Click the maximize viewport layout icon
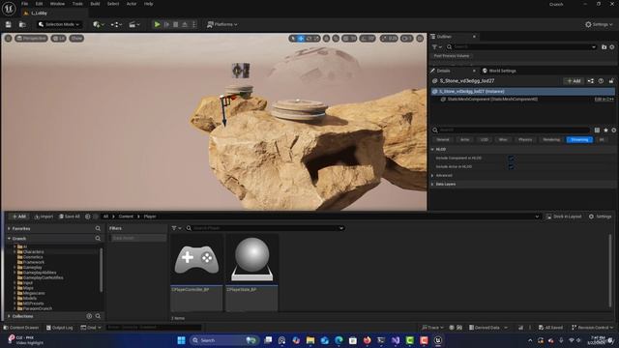The image size is (619, 348). pyautogui.click(x=420, y=39)
